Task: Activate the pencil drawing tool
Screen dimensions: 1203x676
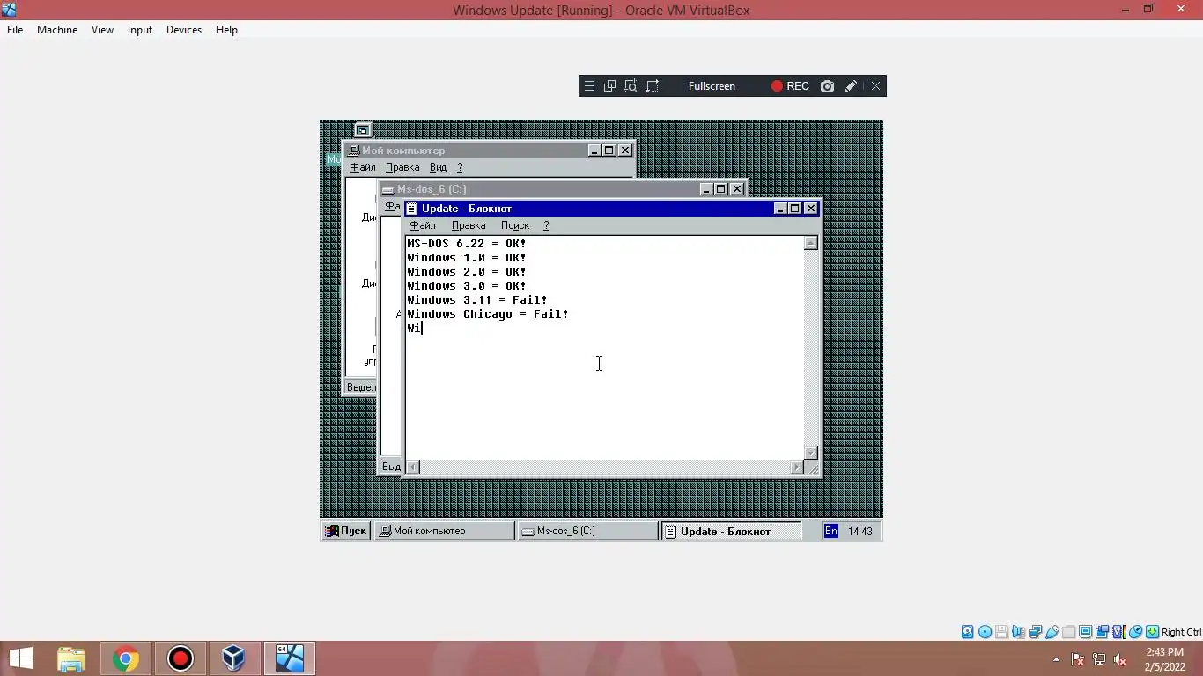Action: [x=851, y=86]
